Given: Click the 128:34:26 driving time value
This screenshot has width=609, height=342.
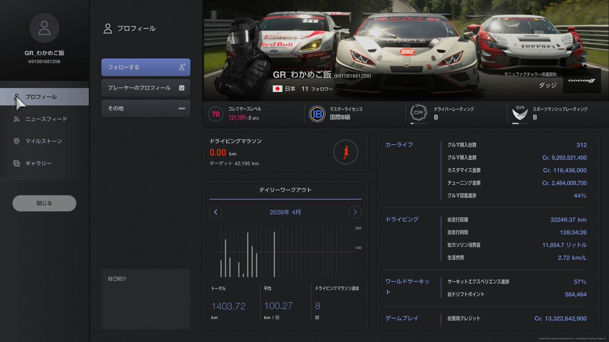Looking at the screenshot, I should coord(573,232).
